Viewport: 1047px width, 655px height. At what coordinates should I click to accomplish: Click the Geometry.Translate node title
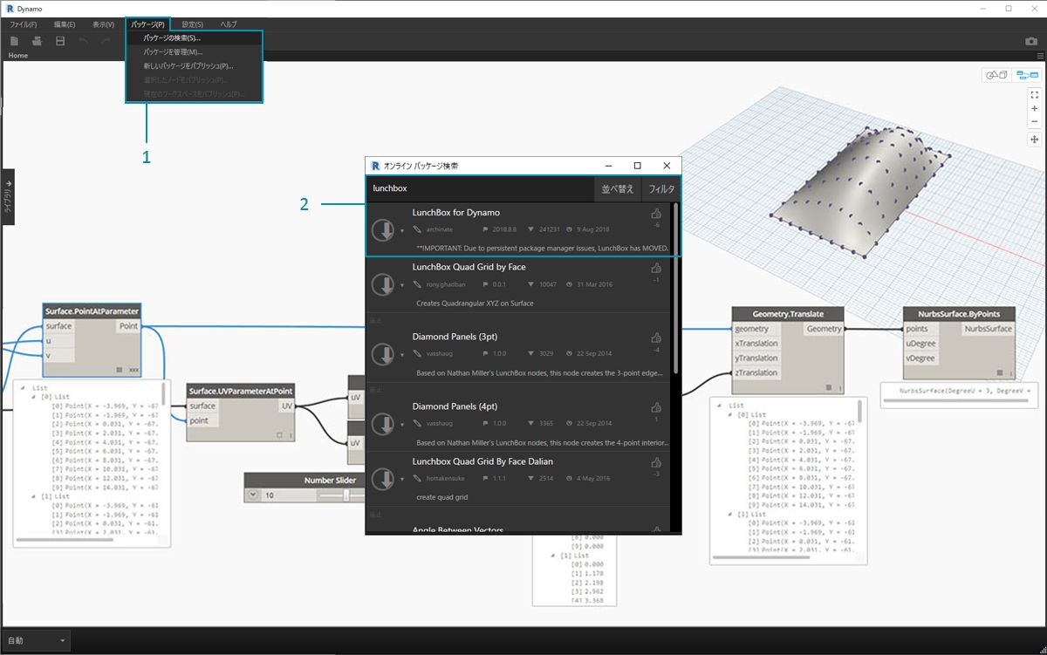(x=788, y=313)
